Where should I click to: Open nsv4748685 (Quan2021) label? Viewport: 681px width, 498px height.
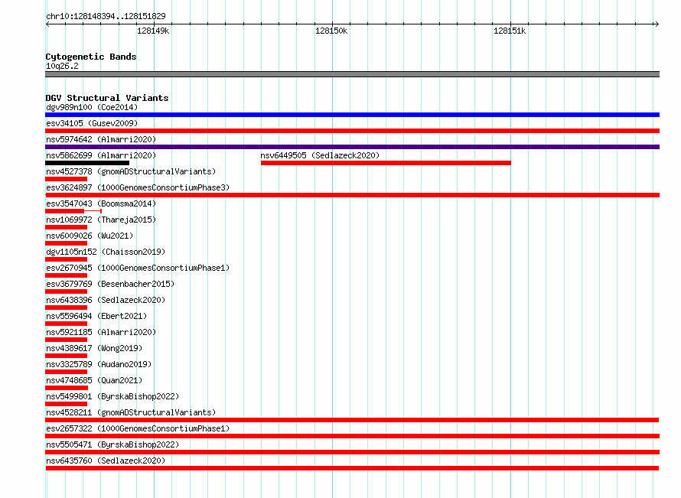(94, 380)
